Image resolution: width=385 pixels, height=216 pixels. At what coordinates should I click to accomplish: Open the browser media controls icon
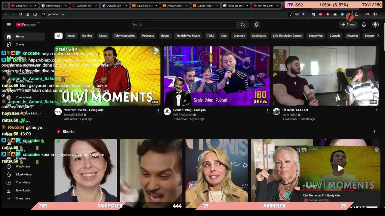[368, 14]
